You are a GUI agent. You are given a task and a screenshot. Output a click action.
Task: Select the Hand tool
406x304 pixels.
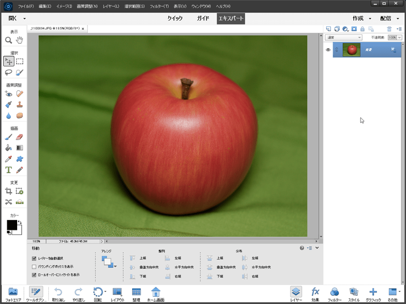point(19,41)
